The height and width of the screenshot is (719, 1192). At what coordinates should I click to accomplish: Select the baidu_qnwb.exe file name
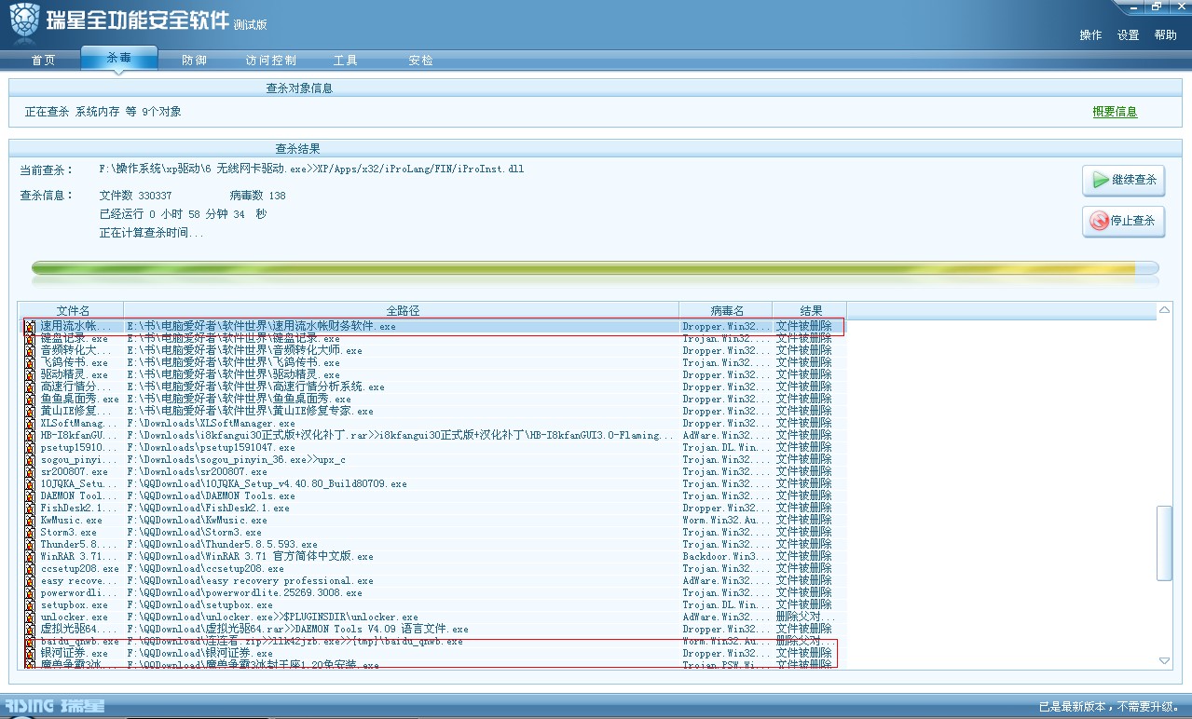(x=79, y=642)
